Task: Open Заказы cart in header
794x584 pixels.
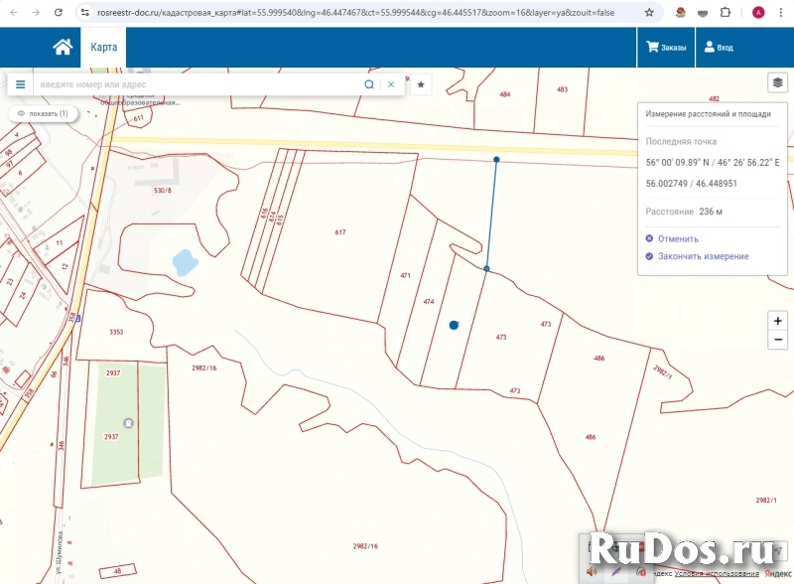Action: coord(666,47)
